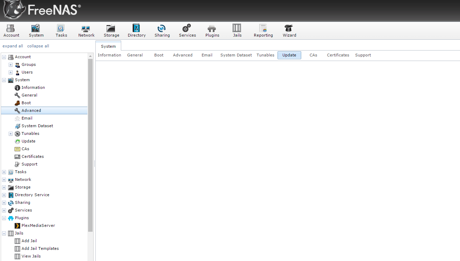This screenshot has width=460, height=261.
Task: Expand the Services tree node
Action: click(4, 210)
